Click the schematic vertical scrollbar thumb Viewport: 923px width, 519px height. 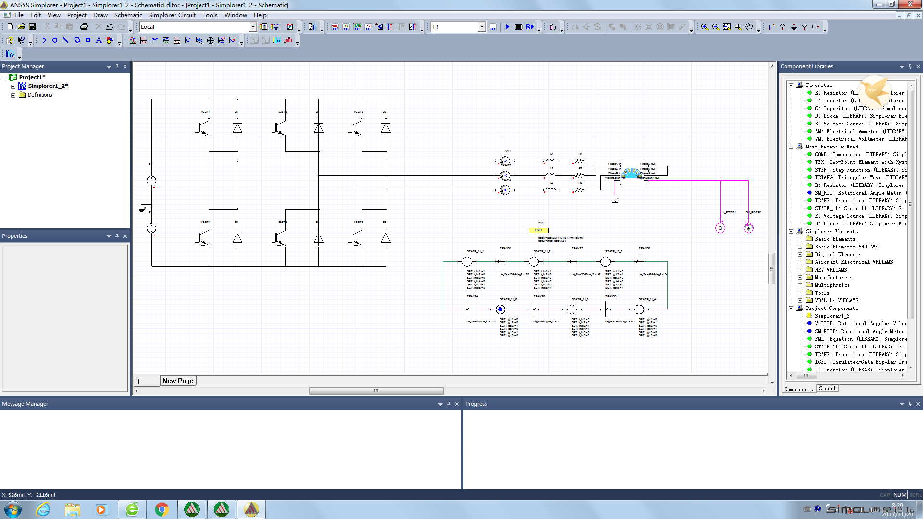click(772, 268)
